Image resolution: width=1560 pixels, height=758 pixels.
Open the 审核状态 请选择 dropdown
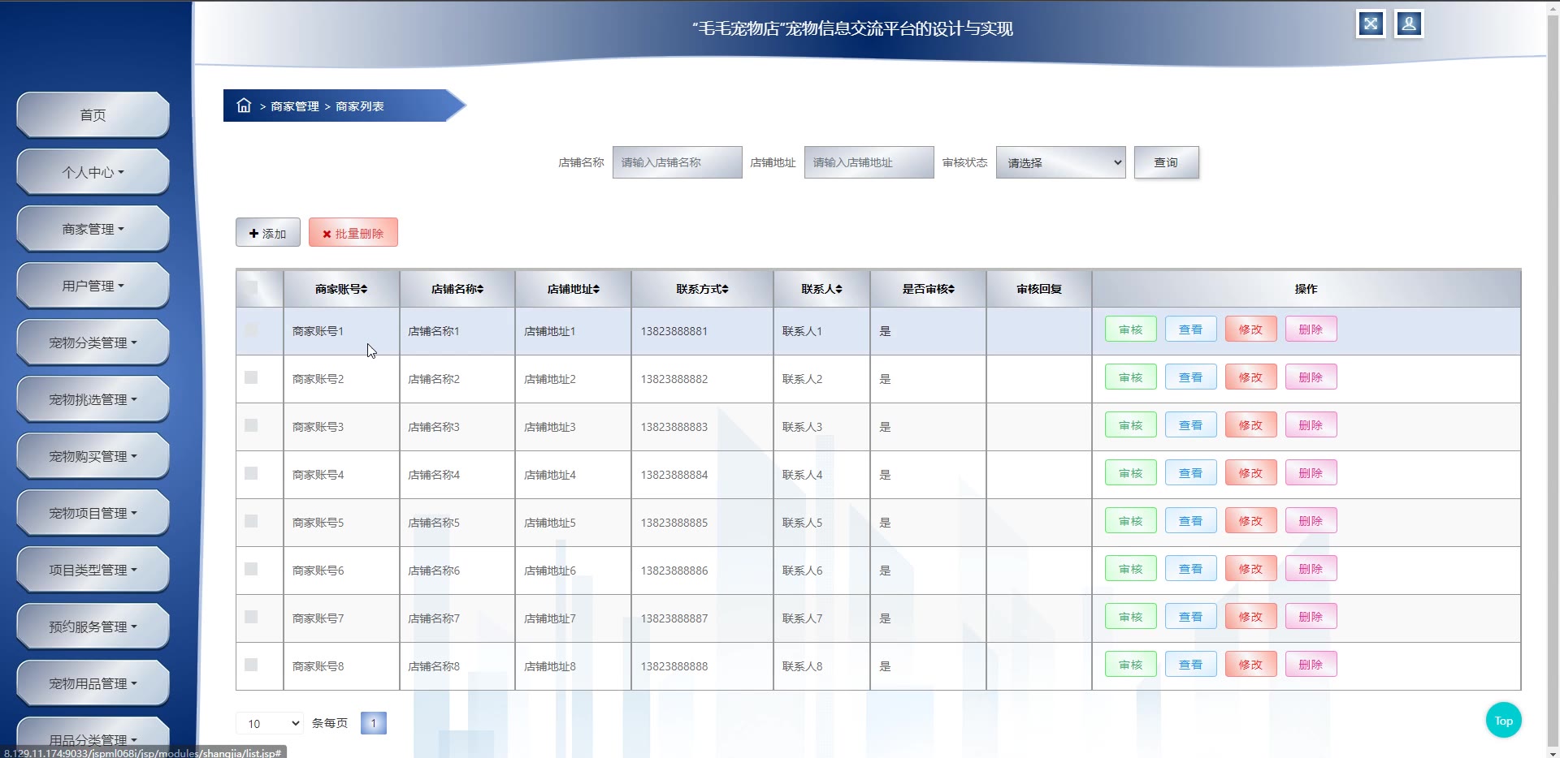(x=1060, y=162)
